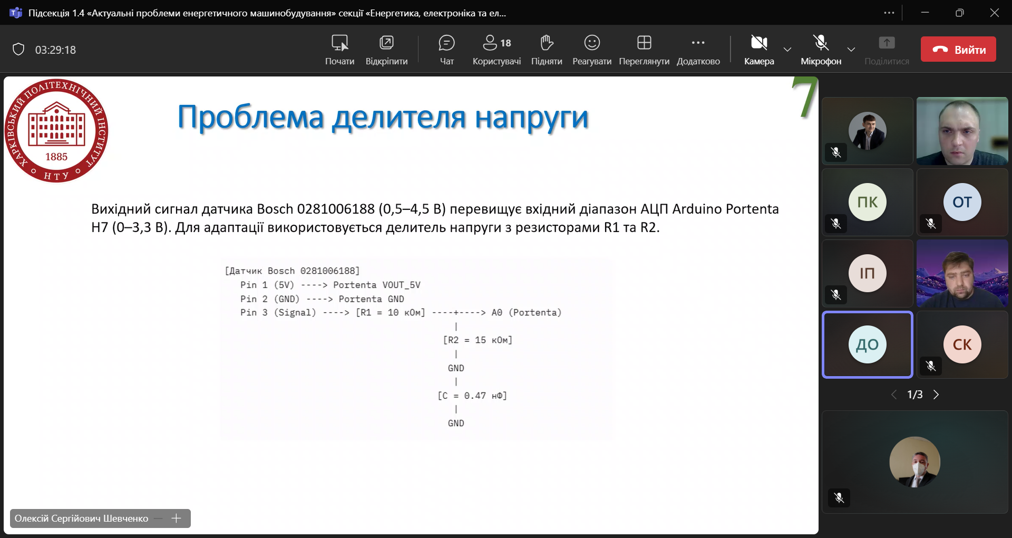This screenshot has height=538, width=1012.
Task: Click page indicator 1/3
Action: coord(914,395)
